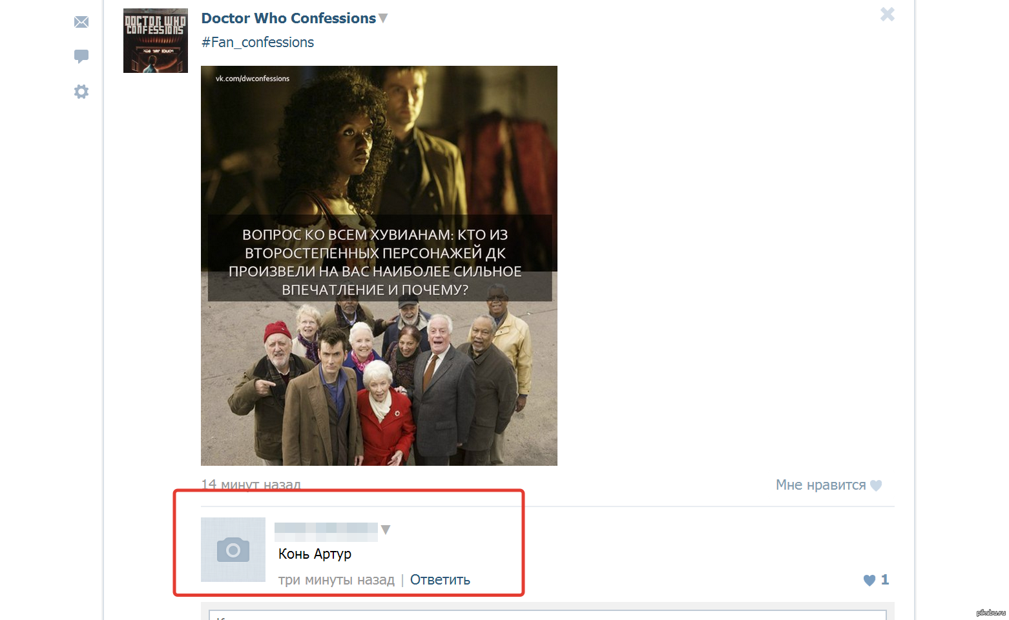Open the blurred commenter name profile
The width and height of the screenshot is (1009, 620).
[326, 530]
